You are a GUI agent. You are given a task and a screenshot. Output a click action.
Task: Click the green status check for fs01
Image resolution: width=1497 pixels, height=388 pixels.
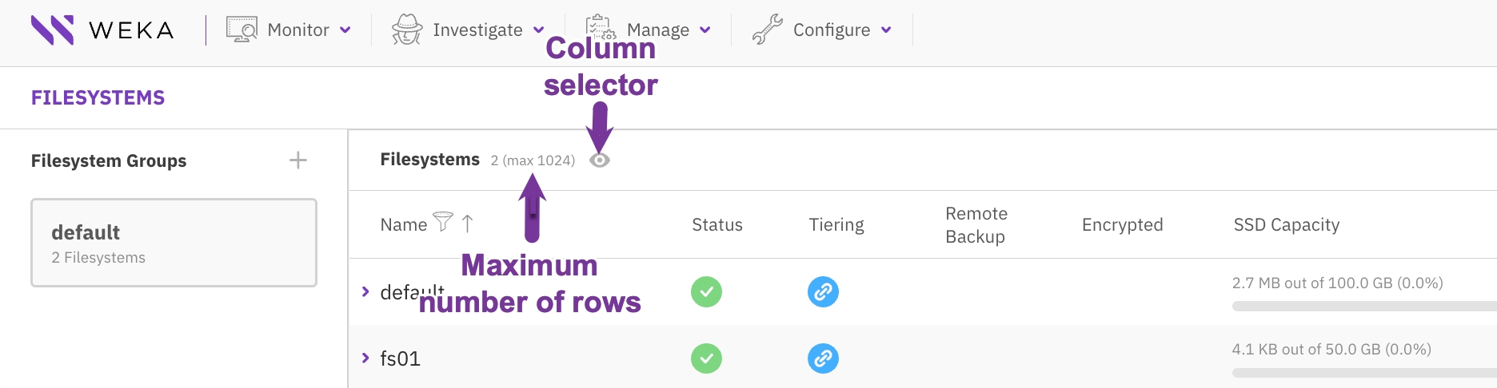pyautogui.click(x=706, y=358)
